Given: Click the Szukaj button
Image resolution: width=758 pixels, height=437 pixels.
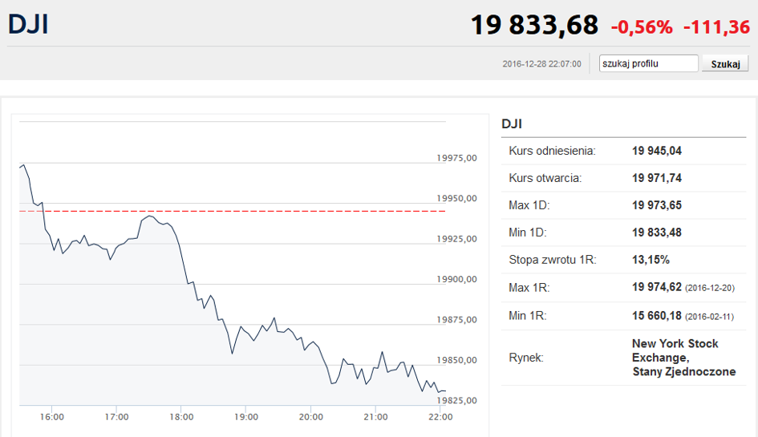Looking at the screenshot, I should [725, 64].
